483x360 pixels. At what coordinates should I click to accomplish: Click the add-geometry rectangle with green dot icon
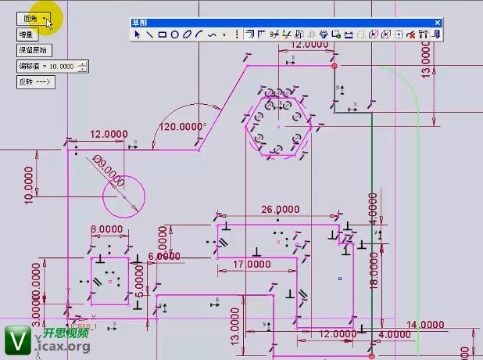pyautogui.click(x=336, y=34)
